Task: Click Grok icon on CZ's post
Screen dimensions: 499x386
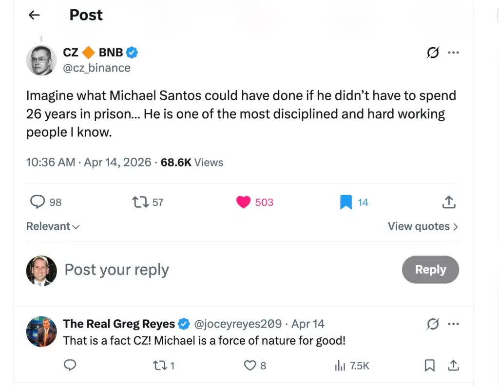Action: point(432,53)
